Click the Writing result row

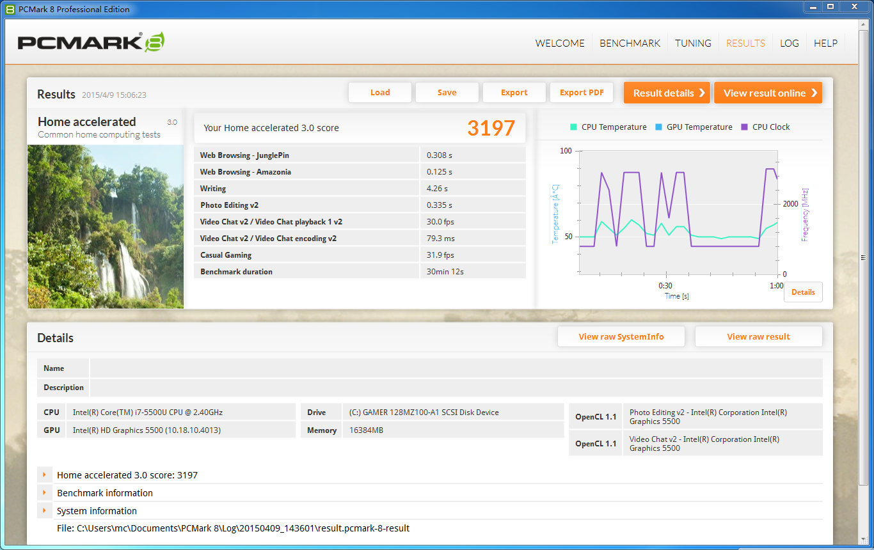coord(360,188)
